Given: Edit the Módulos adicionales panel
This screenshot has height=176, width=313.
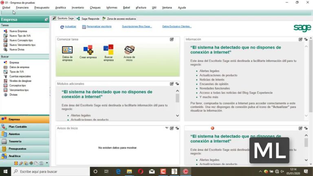Looking at the screenshot, I should (172, 84).
